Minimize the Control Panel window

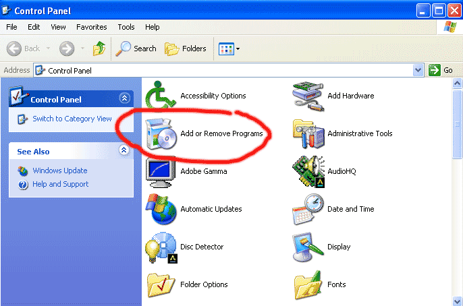coord(423,11)
